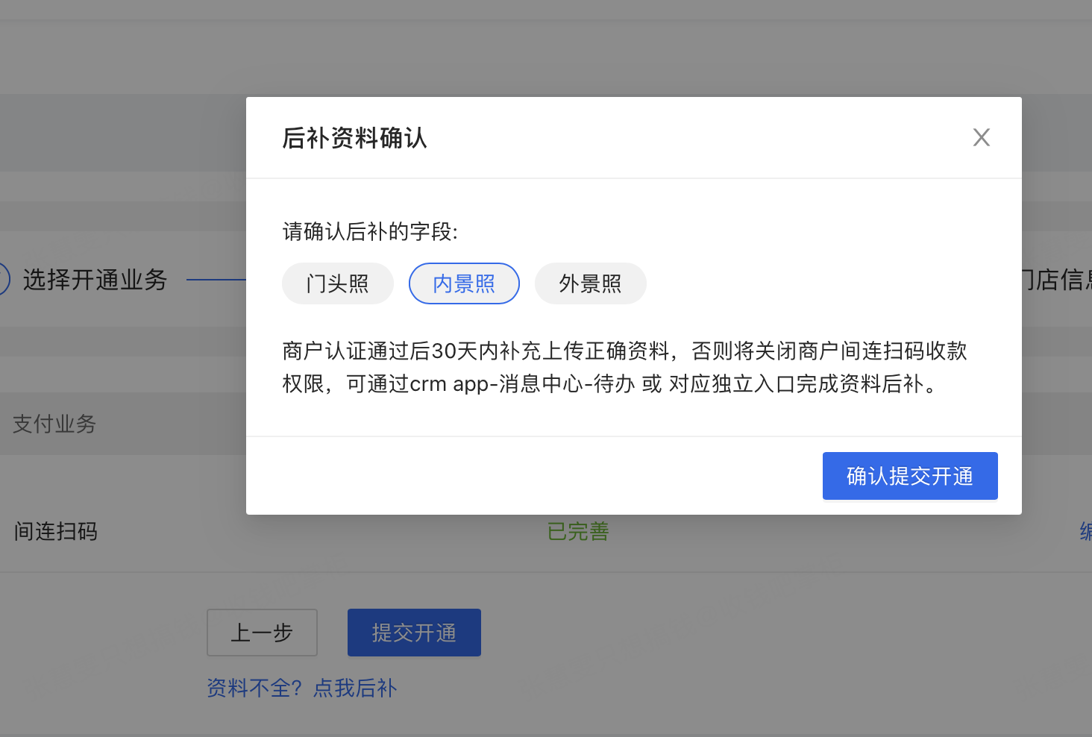Click the 请确认后补的字段 prompt text

[370, 231]
